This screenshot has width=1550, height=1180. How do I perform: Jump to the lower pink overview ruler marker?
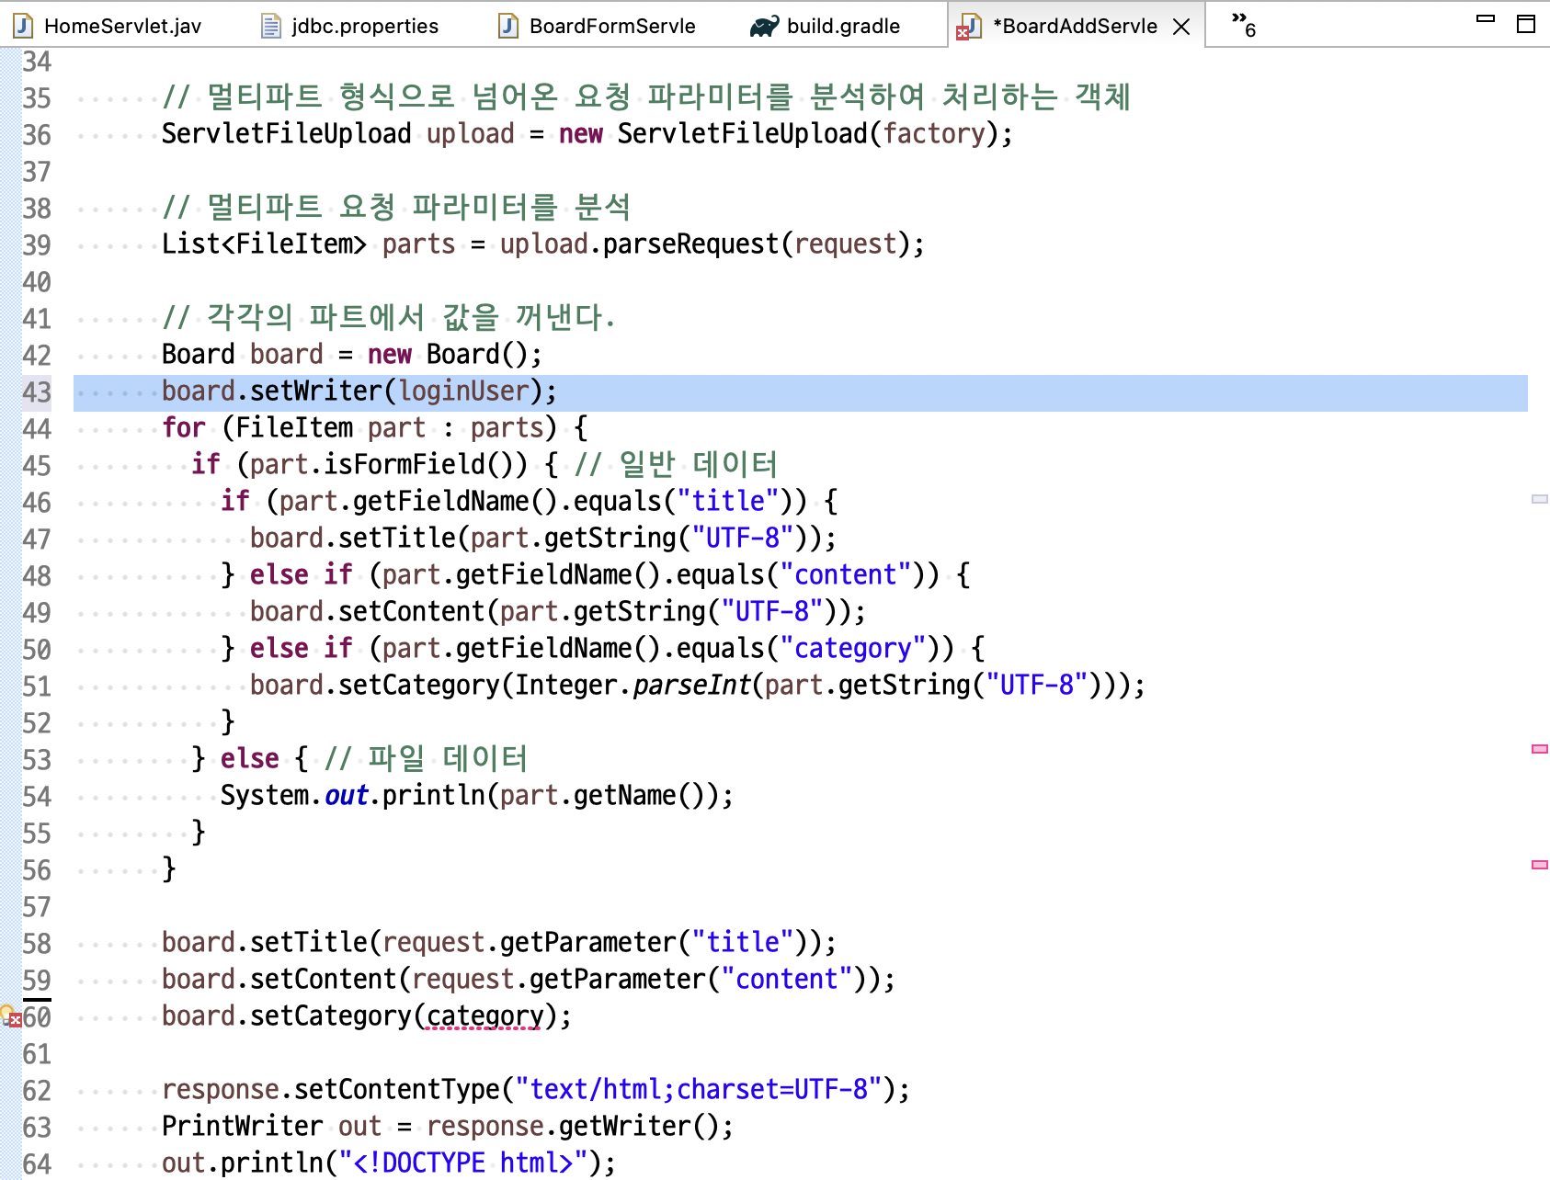[x=1540, y=865]
